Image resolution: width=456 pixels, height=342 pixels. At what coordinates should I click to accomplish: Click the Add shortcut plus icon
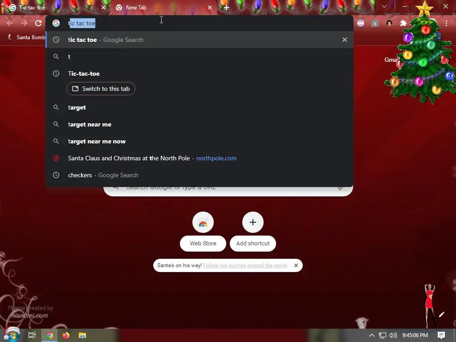point(253,222)
